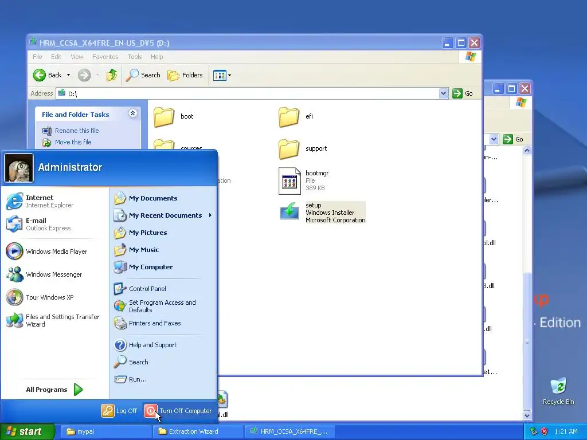Image resolution: width=587 pixels, height=440 pixels.
Task: Open the Tools menu
Action: tap(134, 57)
